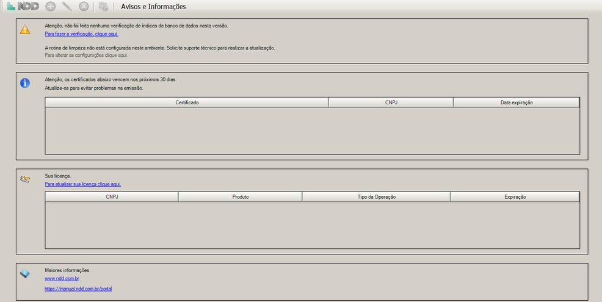This screenshot has width=602, height=302.
Task: Click the text 'Atualize-os para evitar problemas na emissão.'
Action: (x=94, y=88)
